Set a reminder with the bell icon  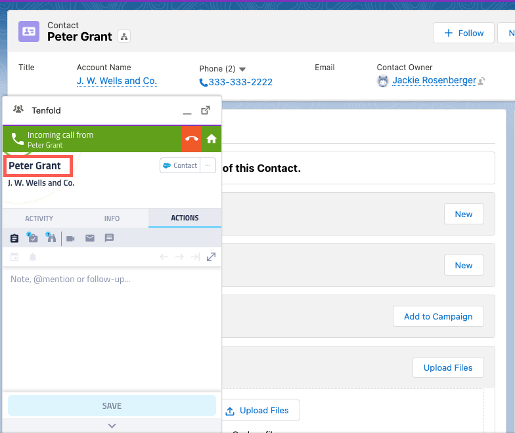tap(33, 257)
